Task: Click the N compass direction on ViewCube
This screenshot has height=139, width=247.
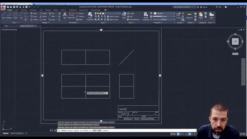Action: pos(235,34)
